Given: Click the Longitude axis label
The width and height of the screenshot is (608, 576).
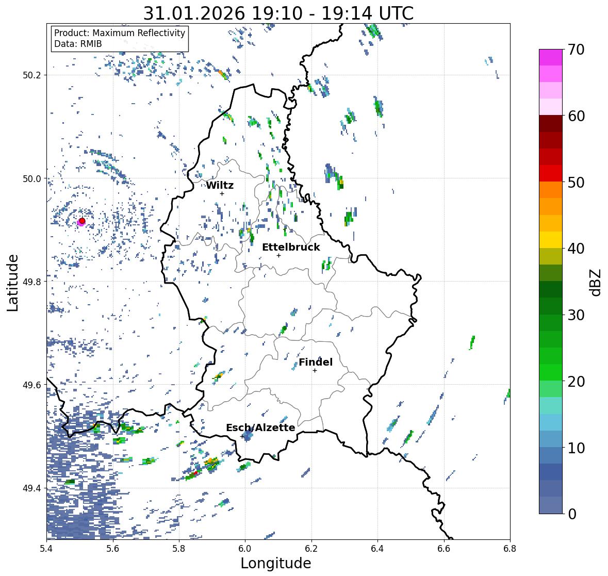Looking at the screenshot, I should [x=276, y=563].
